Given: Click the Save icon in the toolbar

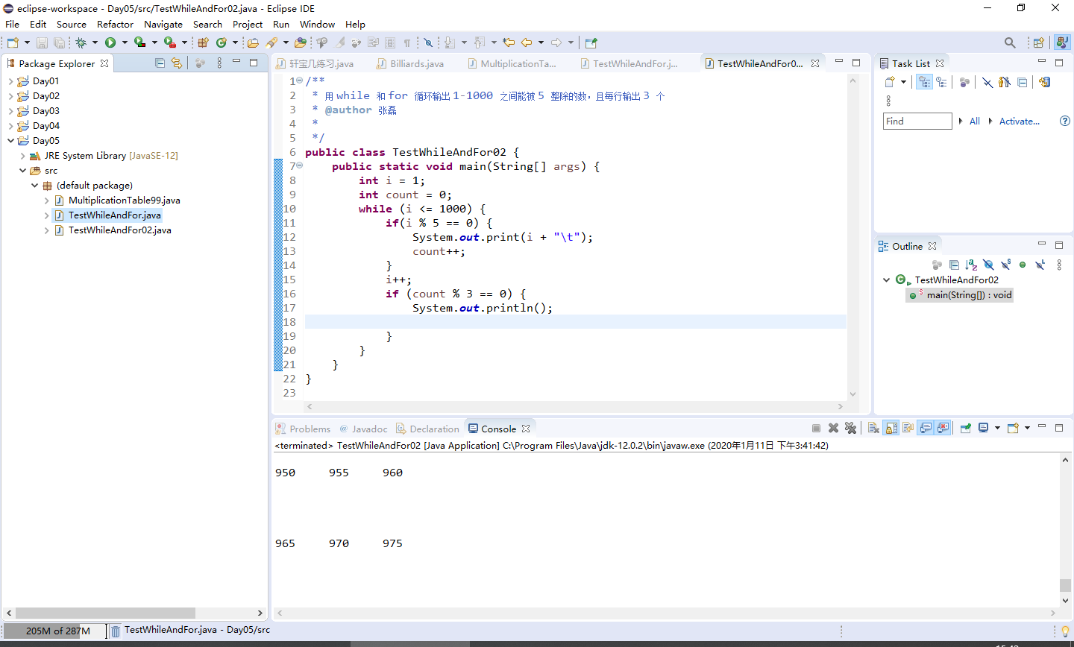Looking at the screenshot, I should point(42,42).
